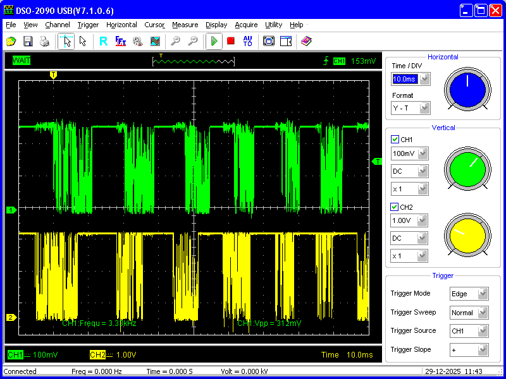The height and width of the screenshot is (379, 506).
Task: Open the CH1 100mV voltage dropdown
Action: coord(423,153)
